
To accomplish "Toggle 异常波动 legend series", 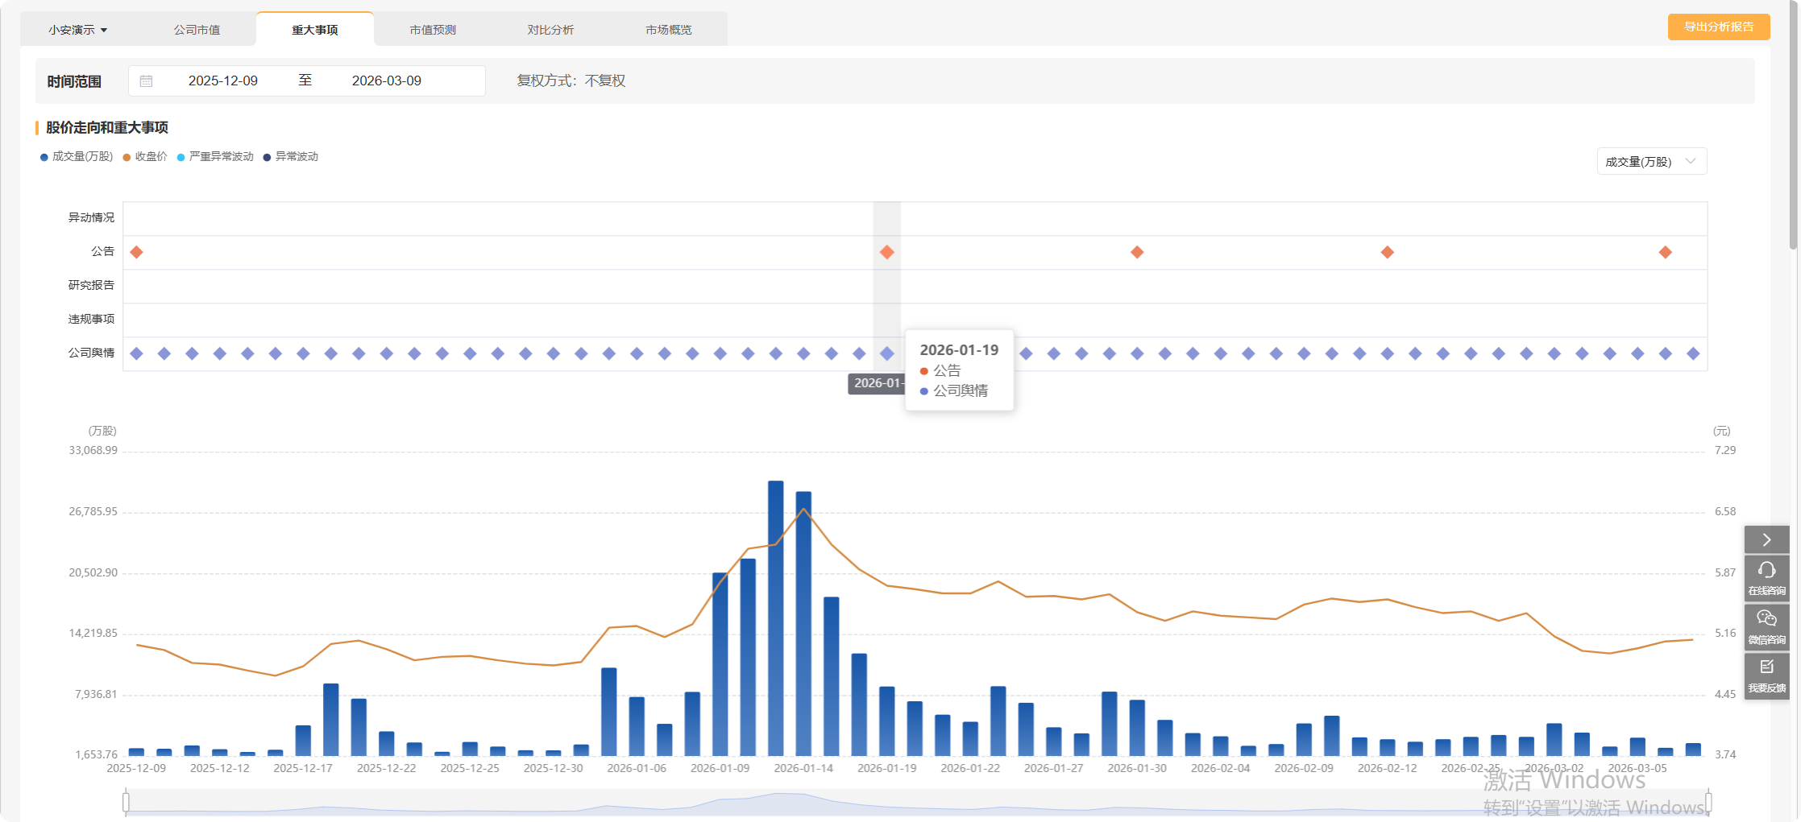I will (291, 157).
